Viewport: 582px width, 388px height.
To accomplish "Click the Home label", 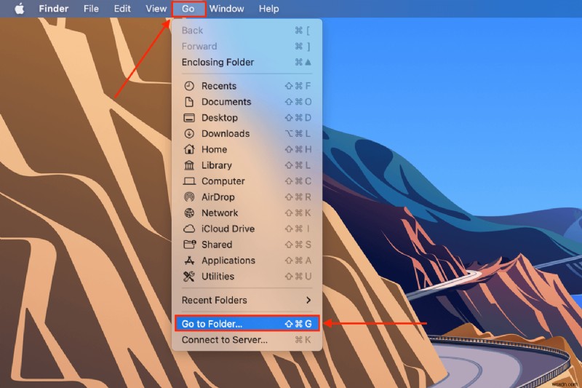I will (x=214, y=149).
